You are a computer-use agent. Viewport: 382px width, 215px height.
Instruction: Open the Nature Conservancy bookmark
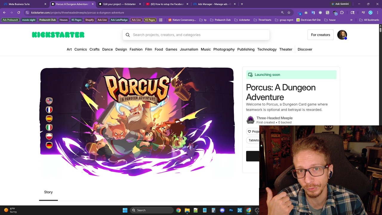182,20
